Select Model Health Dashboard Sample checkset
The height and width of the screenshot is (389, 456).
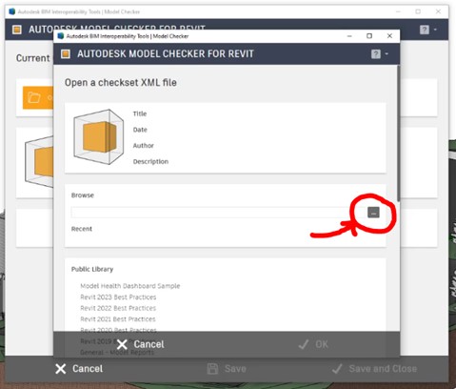coord(130,286)
